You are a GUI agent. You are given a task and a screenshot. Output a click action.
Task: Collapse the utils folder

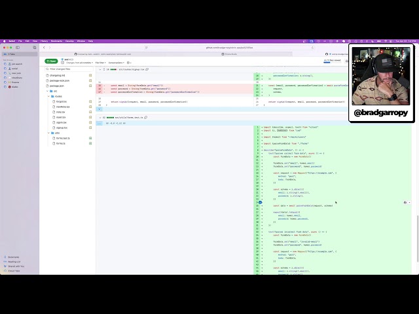click(48, 133)
